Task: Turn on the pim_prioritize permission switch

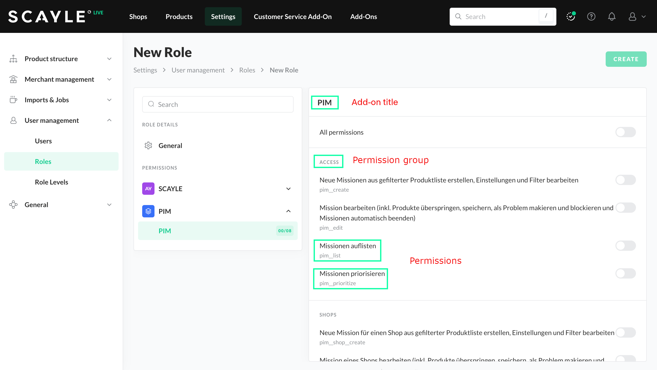Action: pos(625,273)
